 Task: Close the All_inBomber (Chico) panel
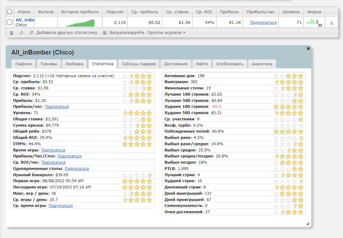coord(308,48)
